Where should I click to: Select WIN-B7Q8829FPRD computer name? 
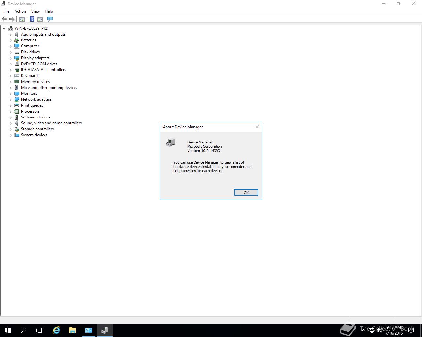pyautogui.click(x=31, y=28)
